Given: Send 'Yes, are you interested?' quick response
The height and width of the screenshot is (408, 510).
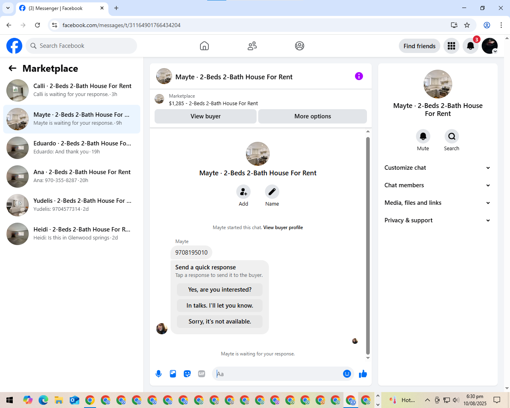Looking at the screenshot, I should (220, 290).
